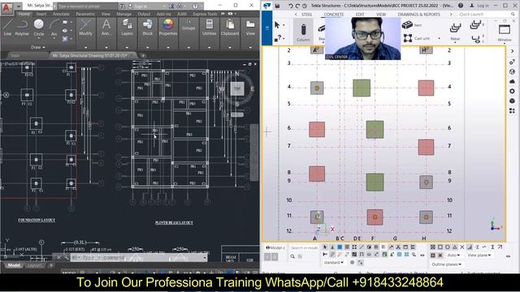Image resolution: width=520 pixels, height=292 pixels.
Task: Choose the Item tool in Tekla
Action: click(x=412, y=25)
